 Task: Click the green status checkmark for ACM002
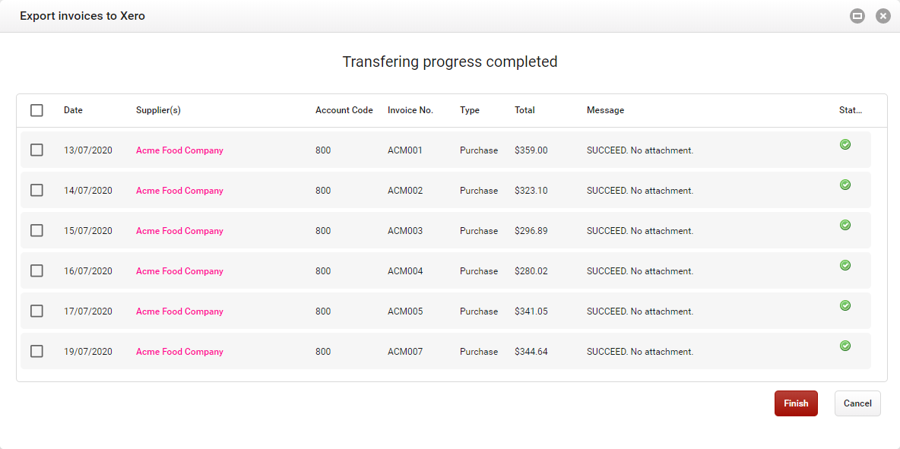[845, 185]
